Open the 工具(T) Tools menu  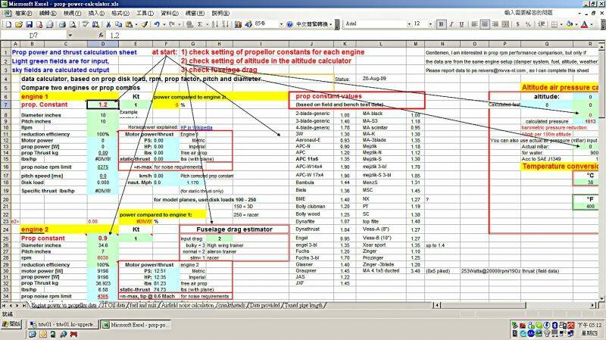coord(145,13)
